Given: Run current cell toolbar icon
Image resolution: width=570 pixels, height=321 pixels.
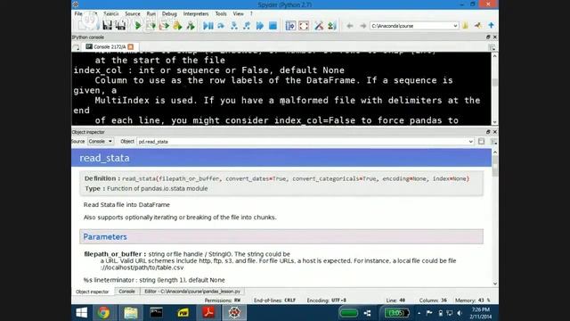Looking at the screenshot, I should tap(151, 26).
